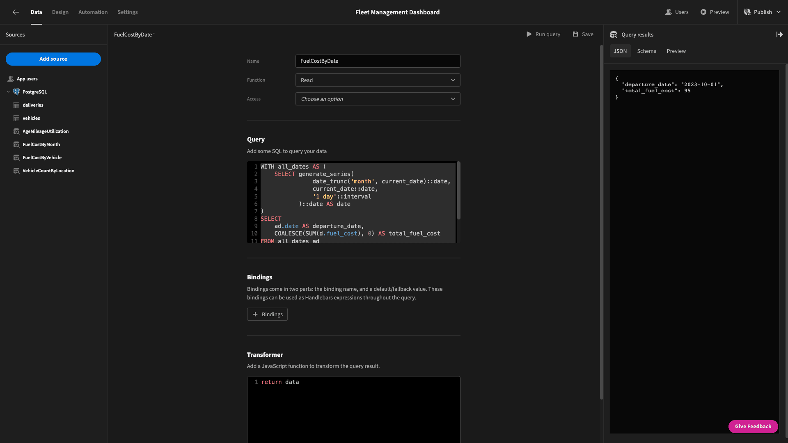Click the Save disk icon
The height and width of the screenshot is (443, 788).
575,34
